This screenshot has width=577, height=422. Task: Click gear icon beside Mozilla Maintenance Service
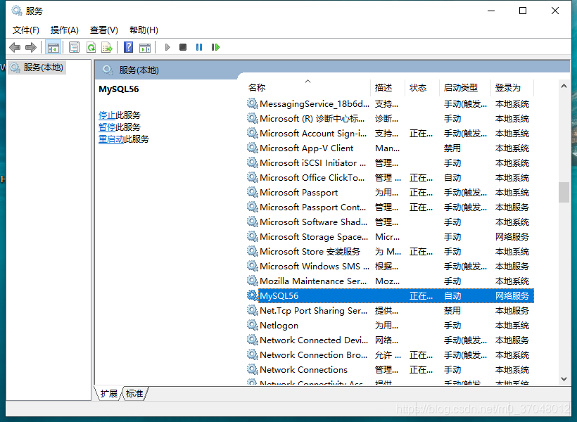click(252, 281)
